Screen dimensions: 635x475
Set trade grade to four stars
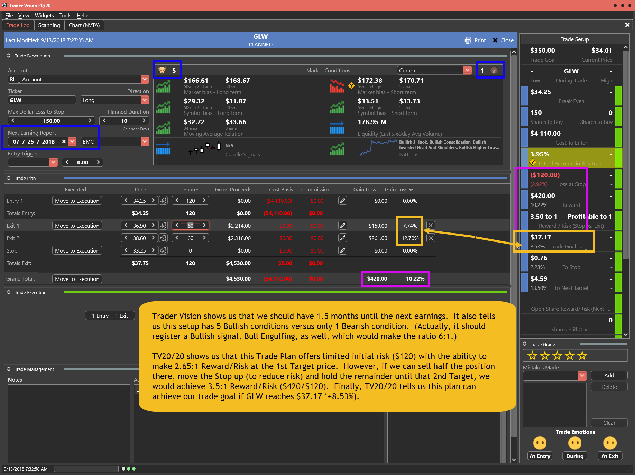click(570, 355)
